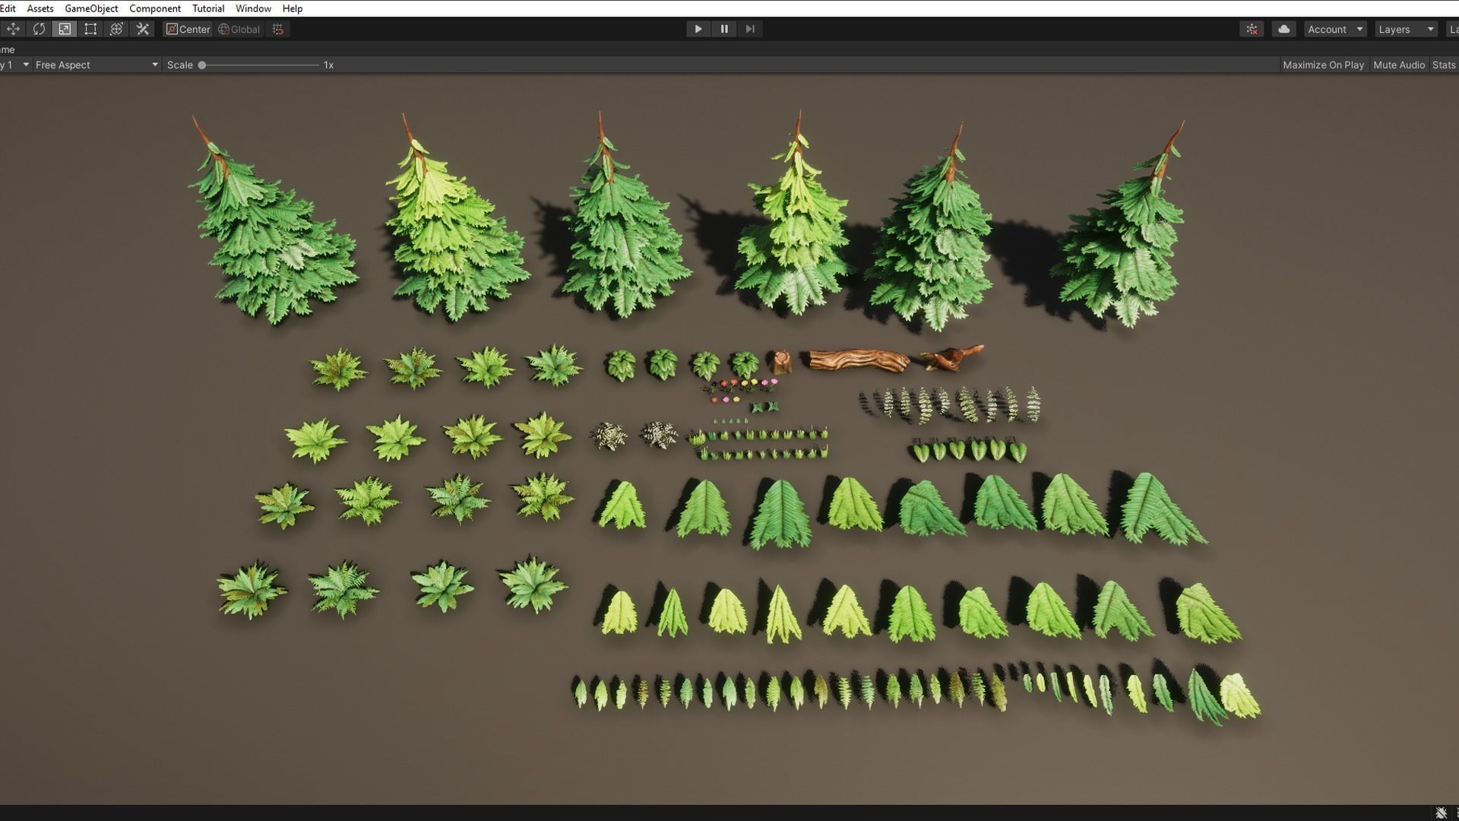
Task: Select the Scale tool
Action: click(65, 29)
